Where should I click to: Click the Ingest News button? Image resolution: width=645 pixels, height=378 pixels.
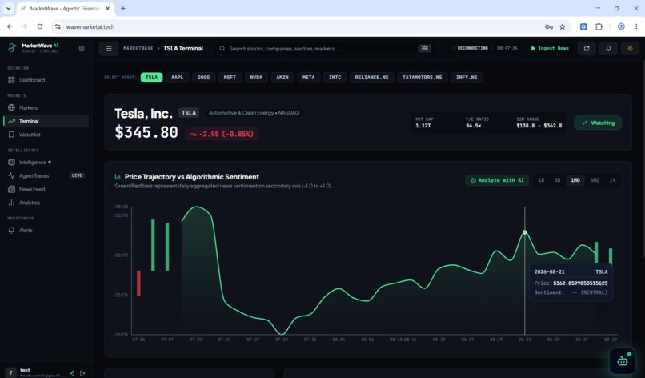coord(550,49)
